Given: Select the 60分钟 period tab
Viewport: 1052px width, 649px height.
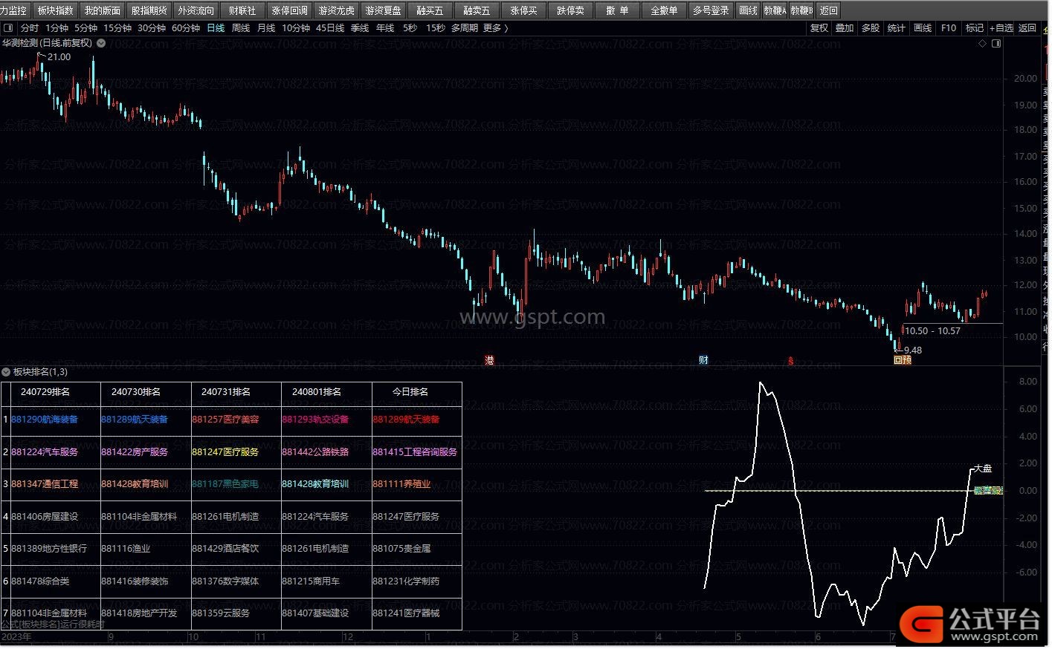Looking at the screenshot, I should coord(186,28).
